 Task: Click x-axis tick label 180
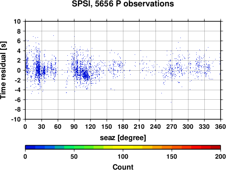pos(123,126)
